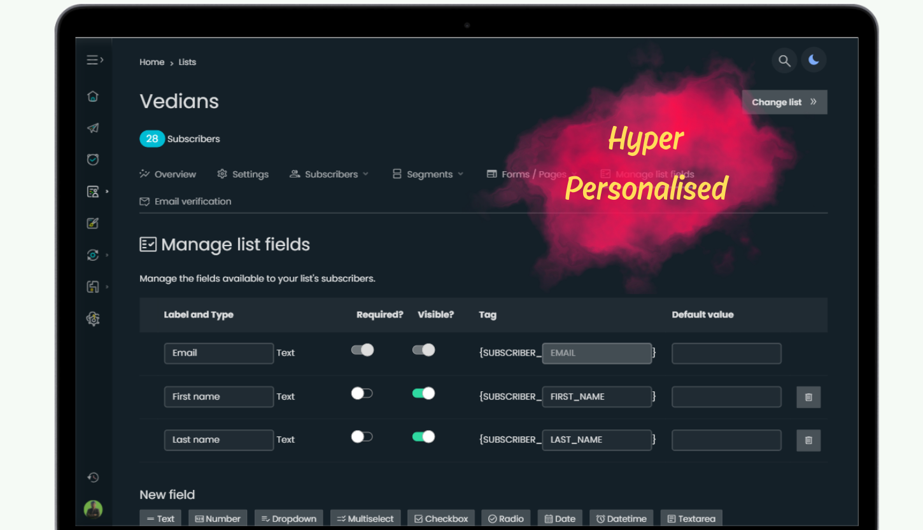
Task: Delete the Last name field with the trash icon
Action: pos(808,440)
